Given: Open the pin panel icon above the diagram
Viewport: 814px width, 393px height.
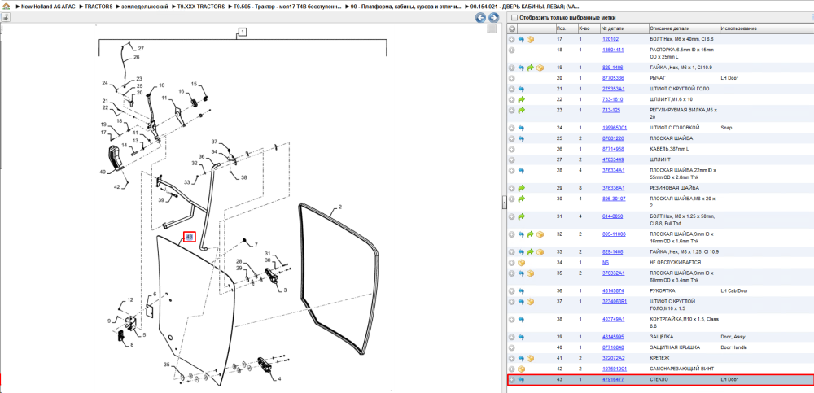Looking at the screenshot, I should [6, 18].
